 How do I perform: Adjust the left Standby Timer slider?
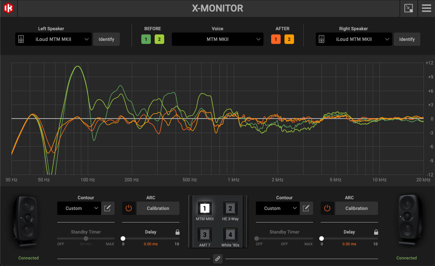(x=86, y=238)
